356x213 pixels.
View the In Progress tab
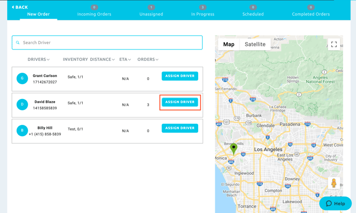[x=203, y=14]
